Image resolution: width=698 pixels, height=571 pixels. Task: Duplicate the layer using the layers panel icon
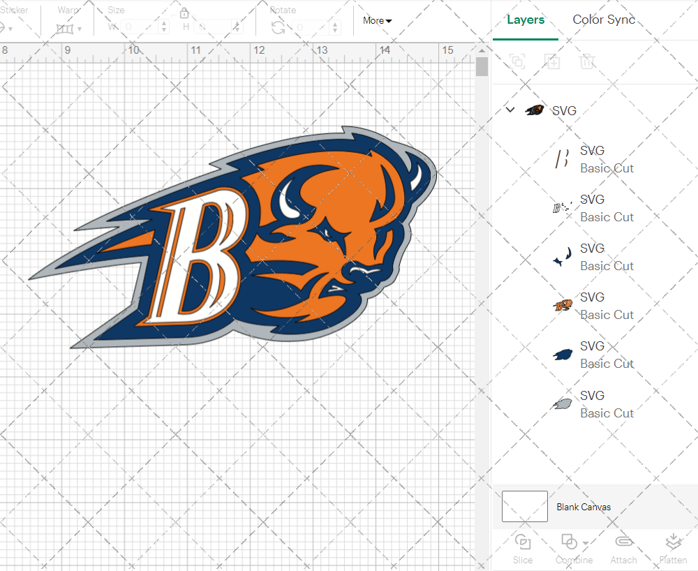(x=552, y=61)
